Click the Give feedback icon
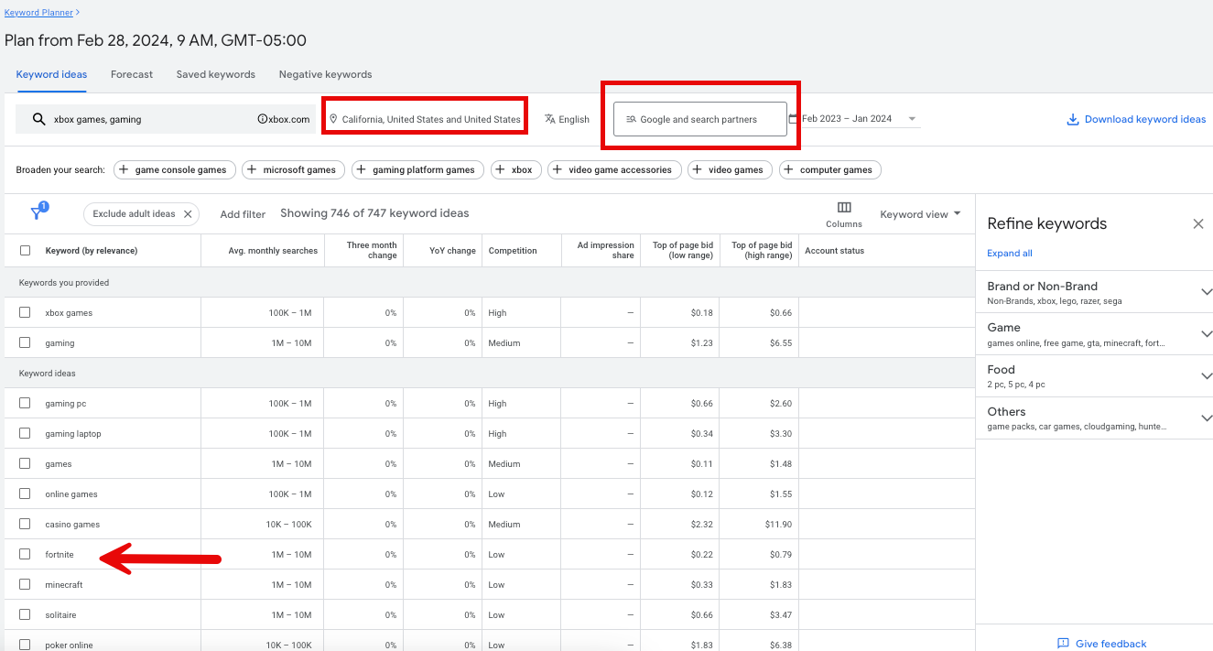The width and height of the screenshot is (1213, 651). point(1063,644)
